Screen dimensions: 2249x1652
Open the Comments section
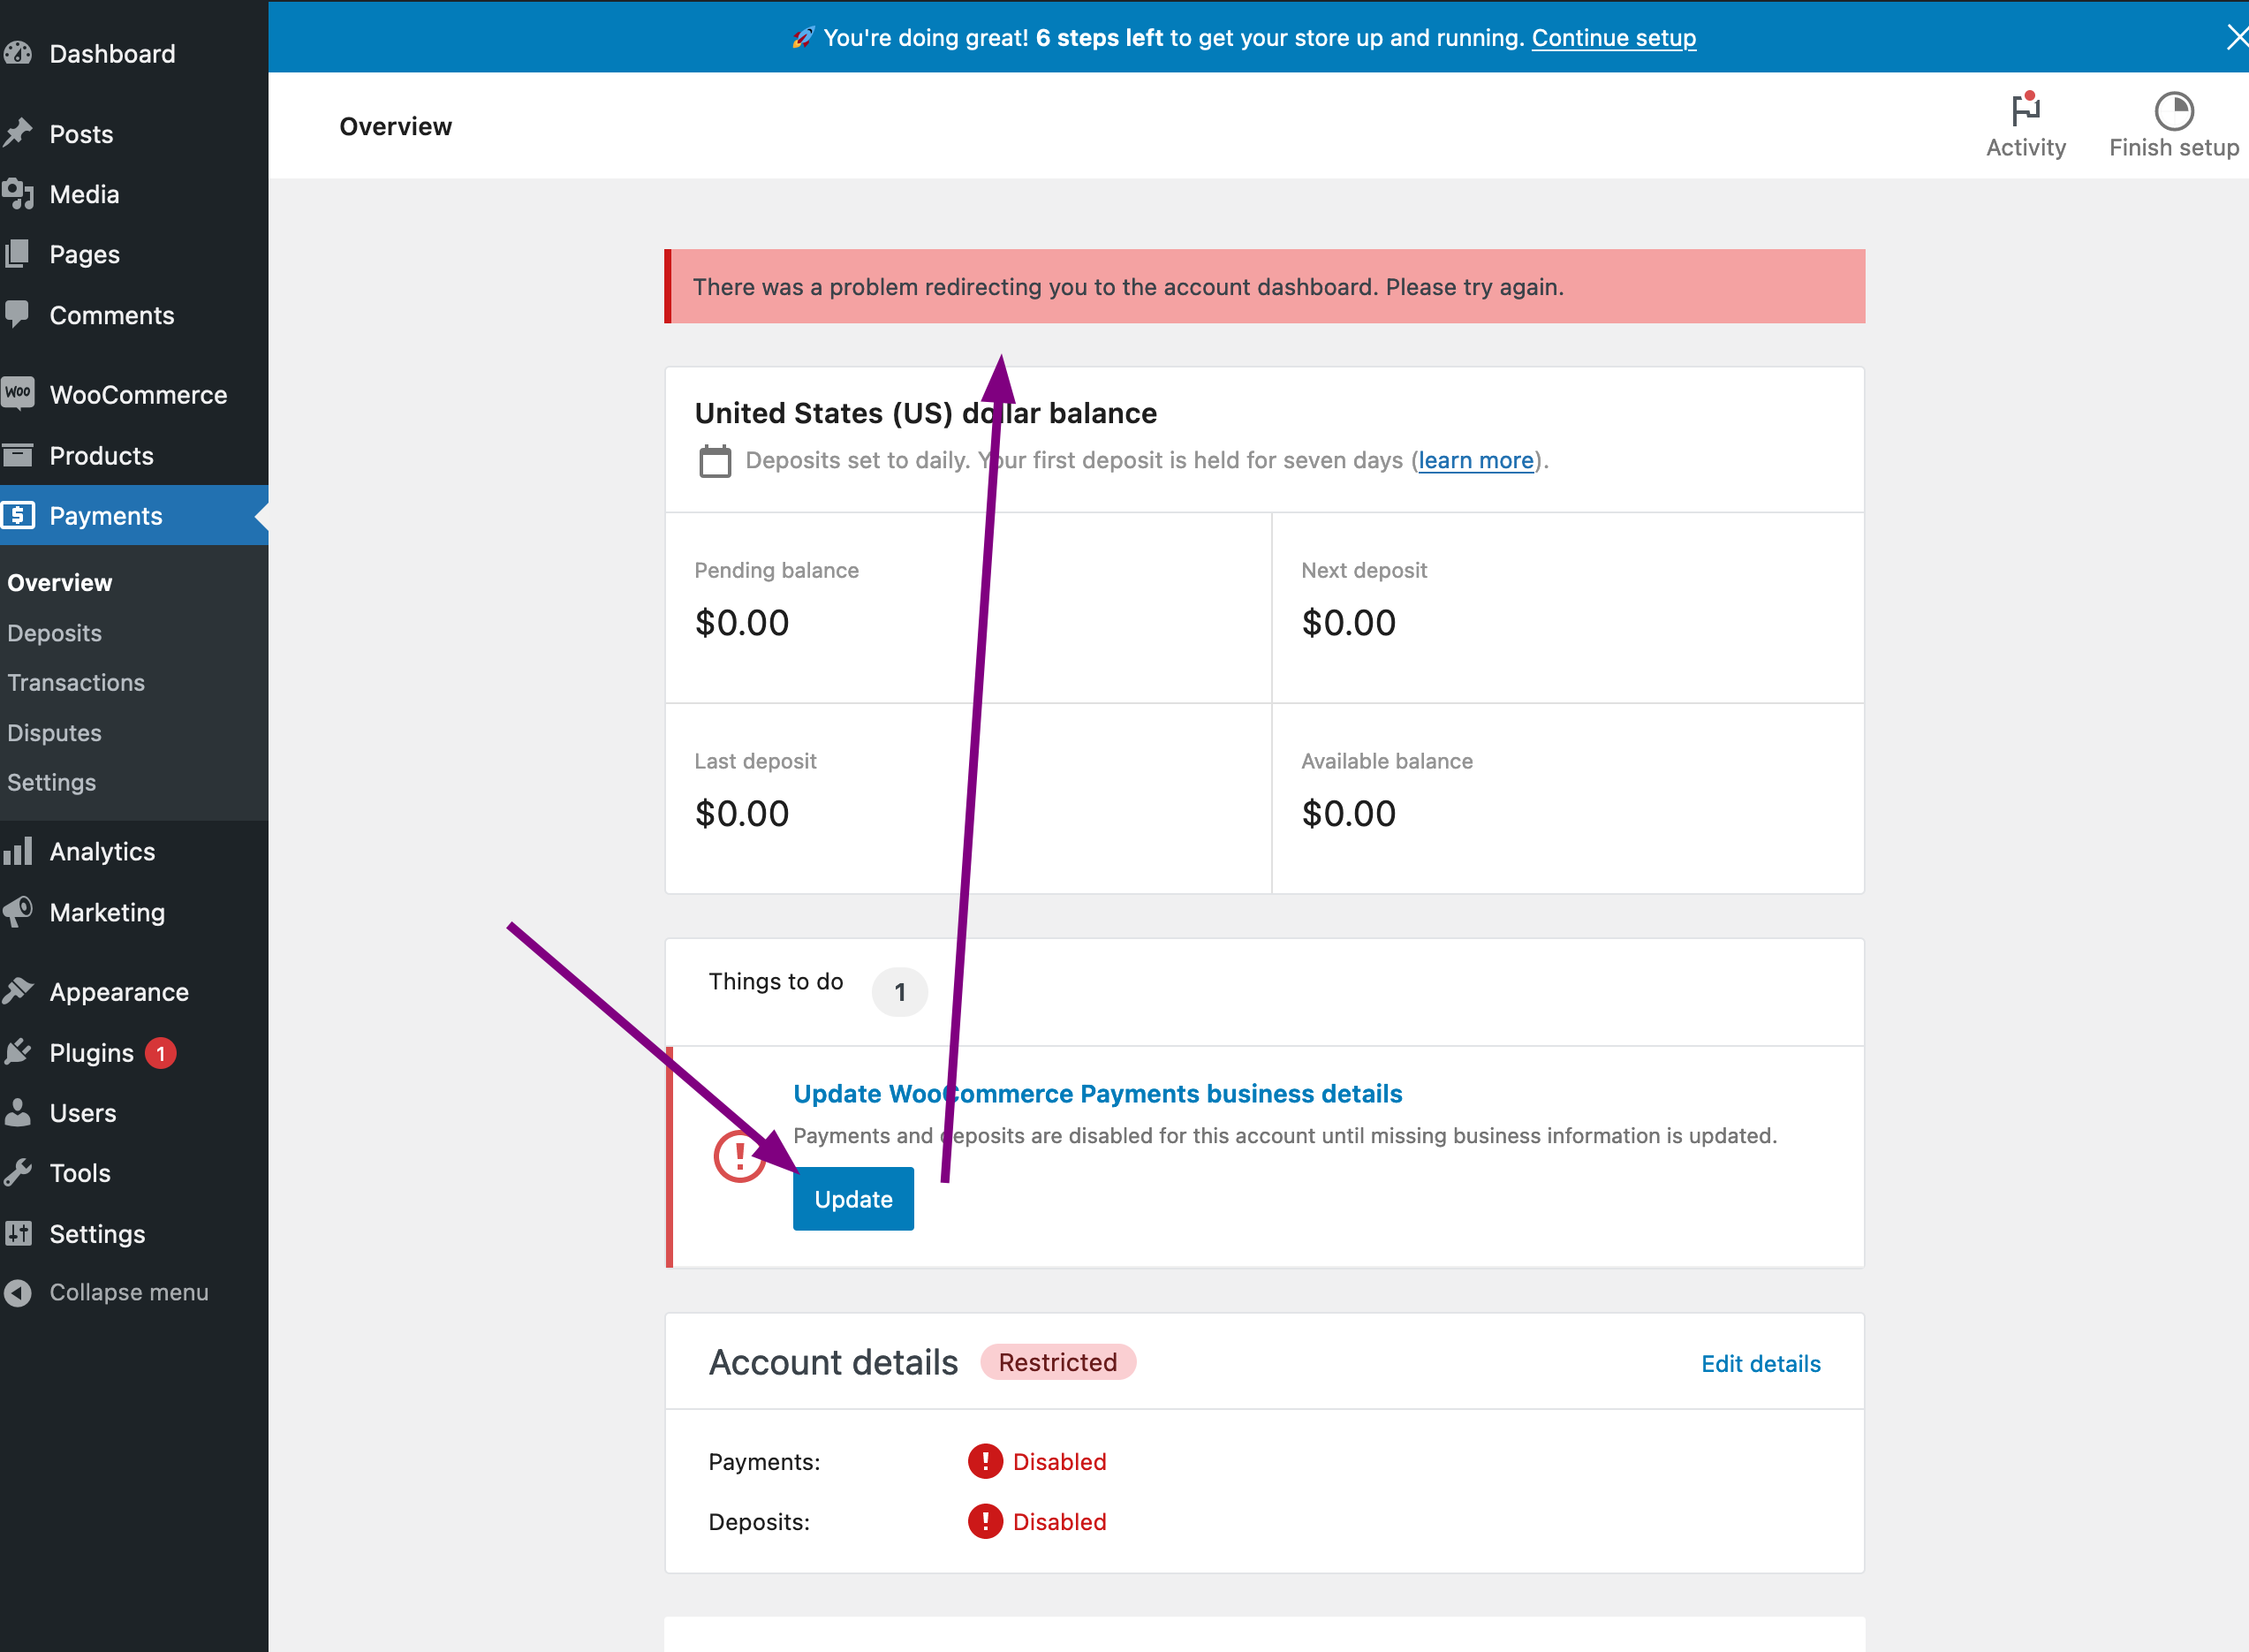tap(111, 315)
